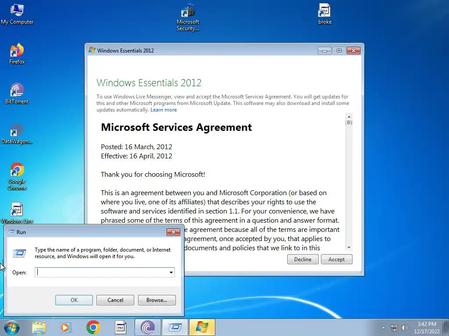Click Browse... in the Run dialog
The width and height of the screenshot is (449, 336).
[157, 300]
